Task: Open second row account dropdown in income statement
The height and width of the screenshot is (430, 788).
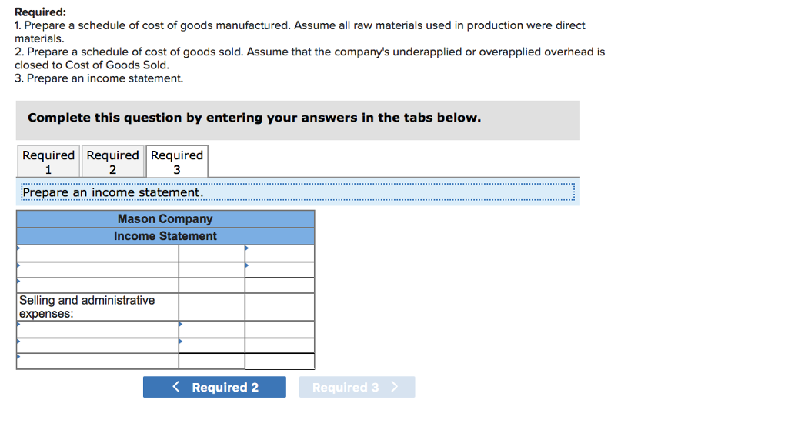Action: (98, 270)
